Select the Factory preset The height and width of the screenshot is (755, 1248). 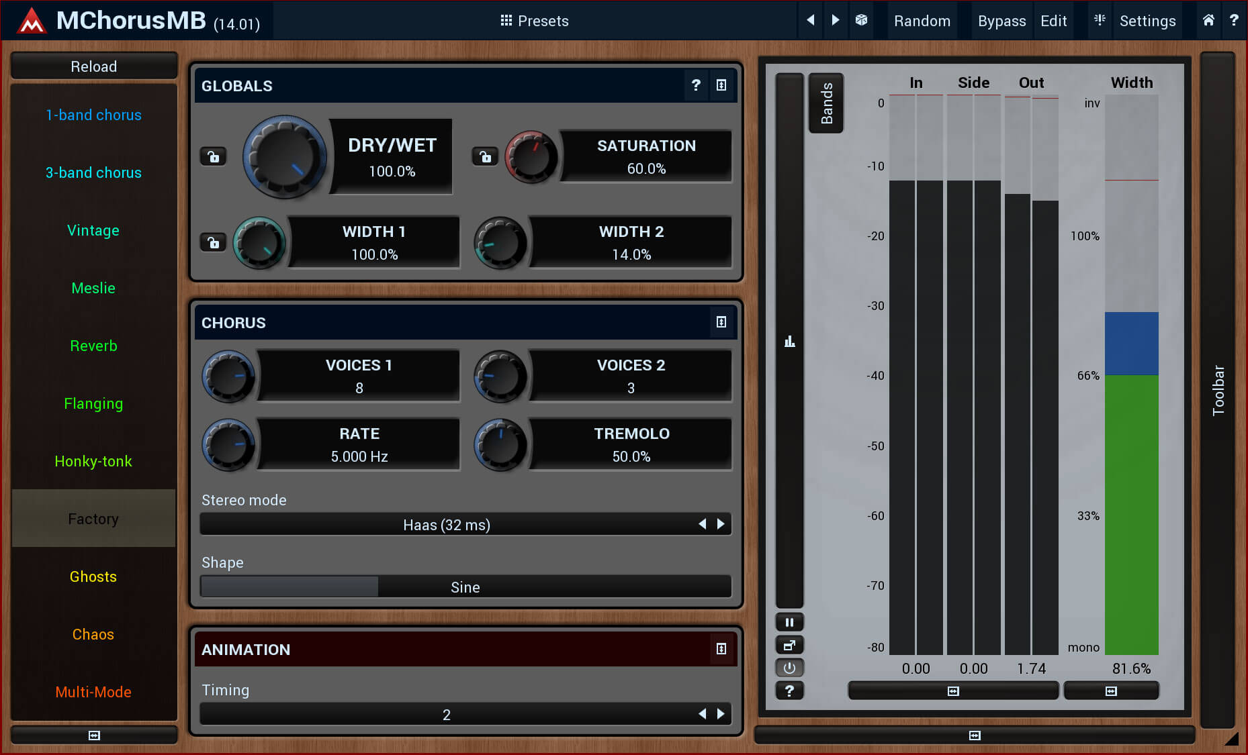93,519
